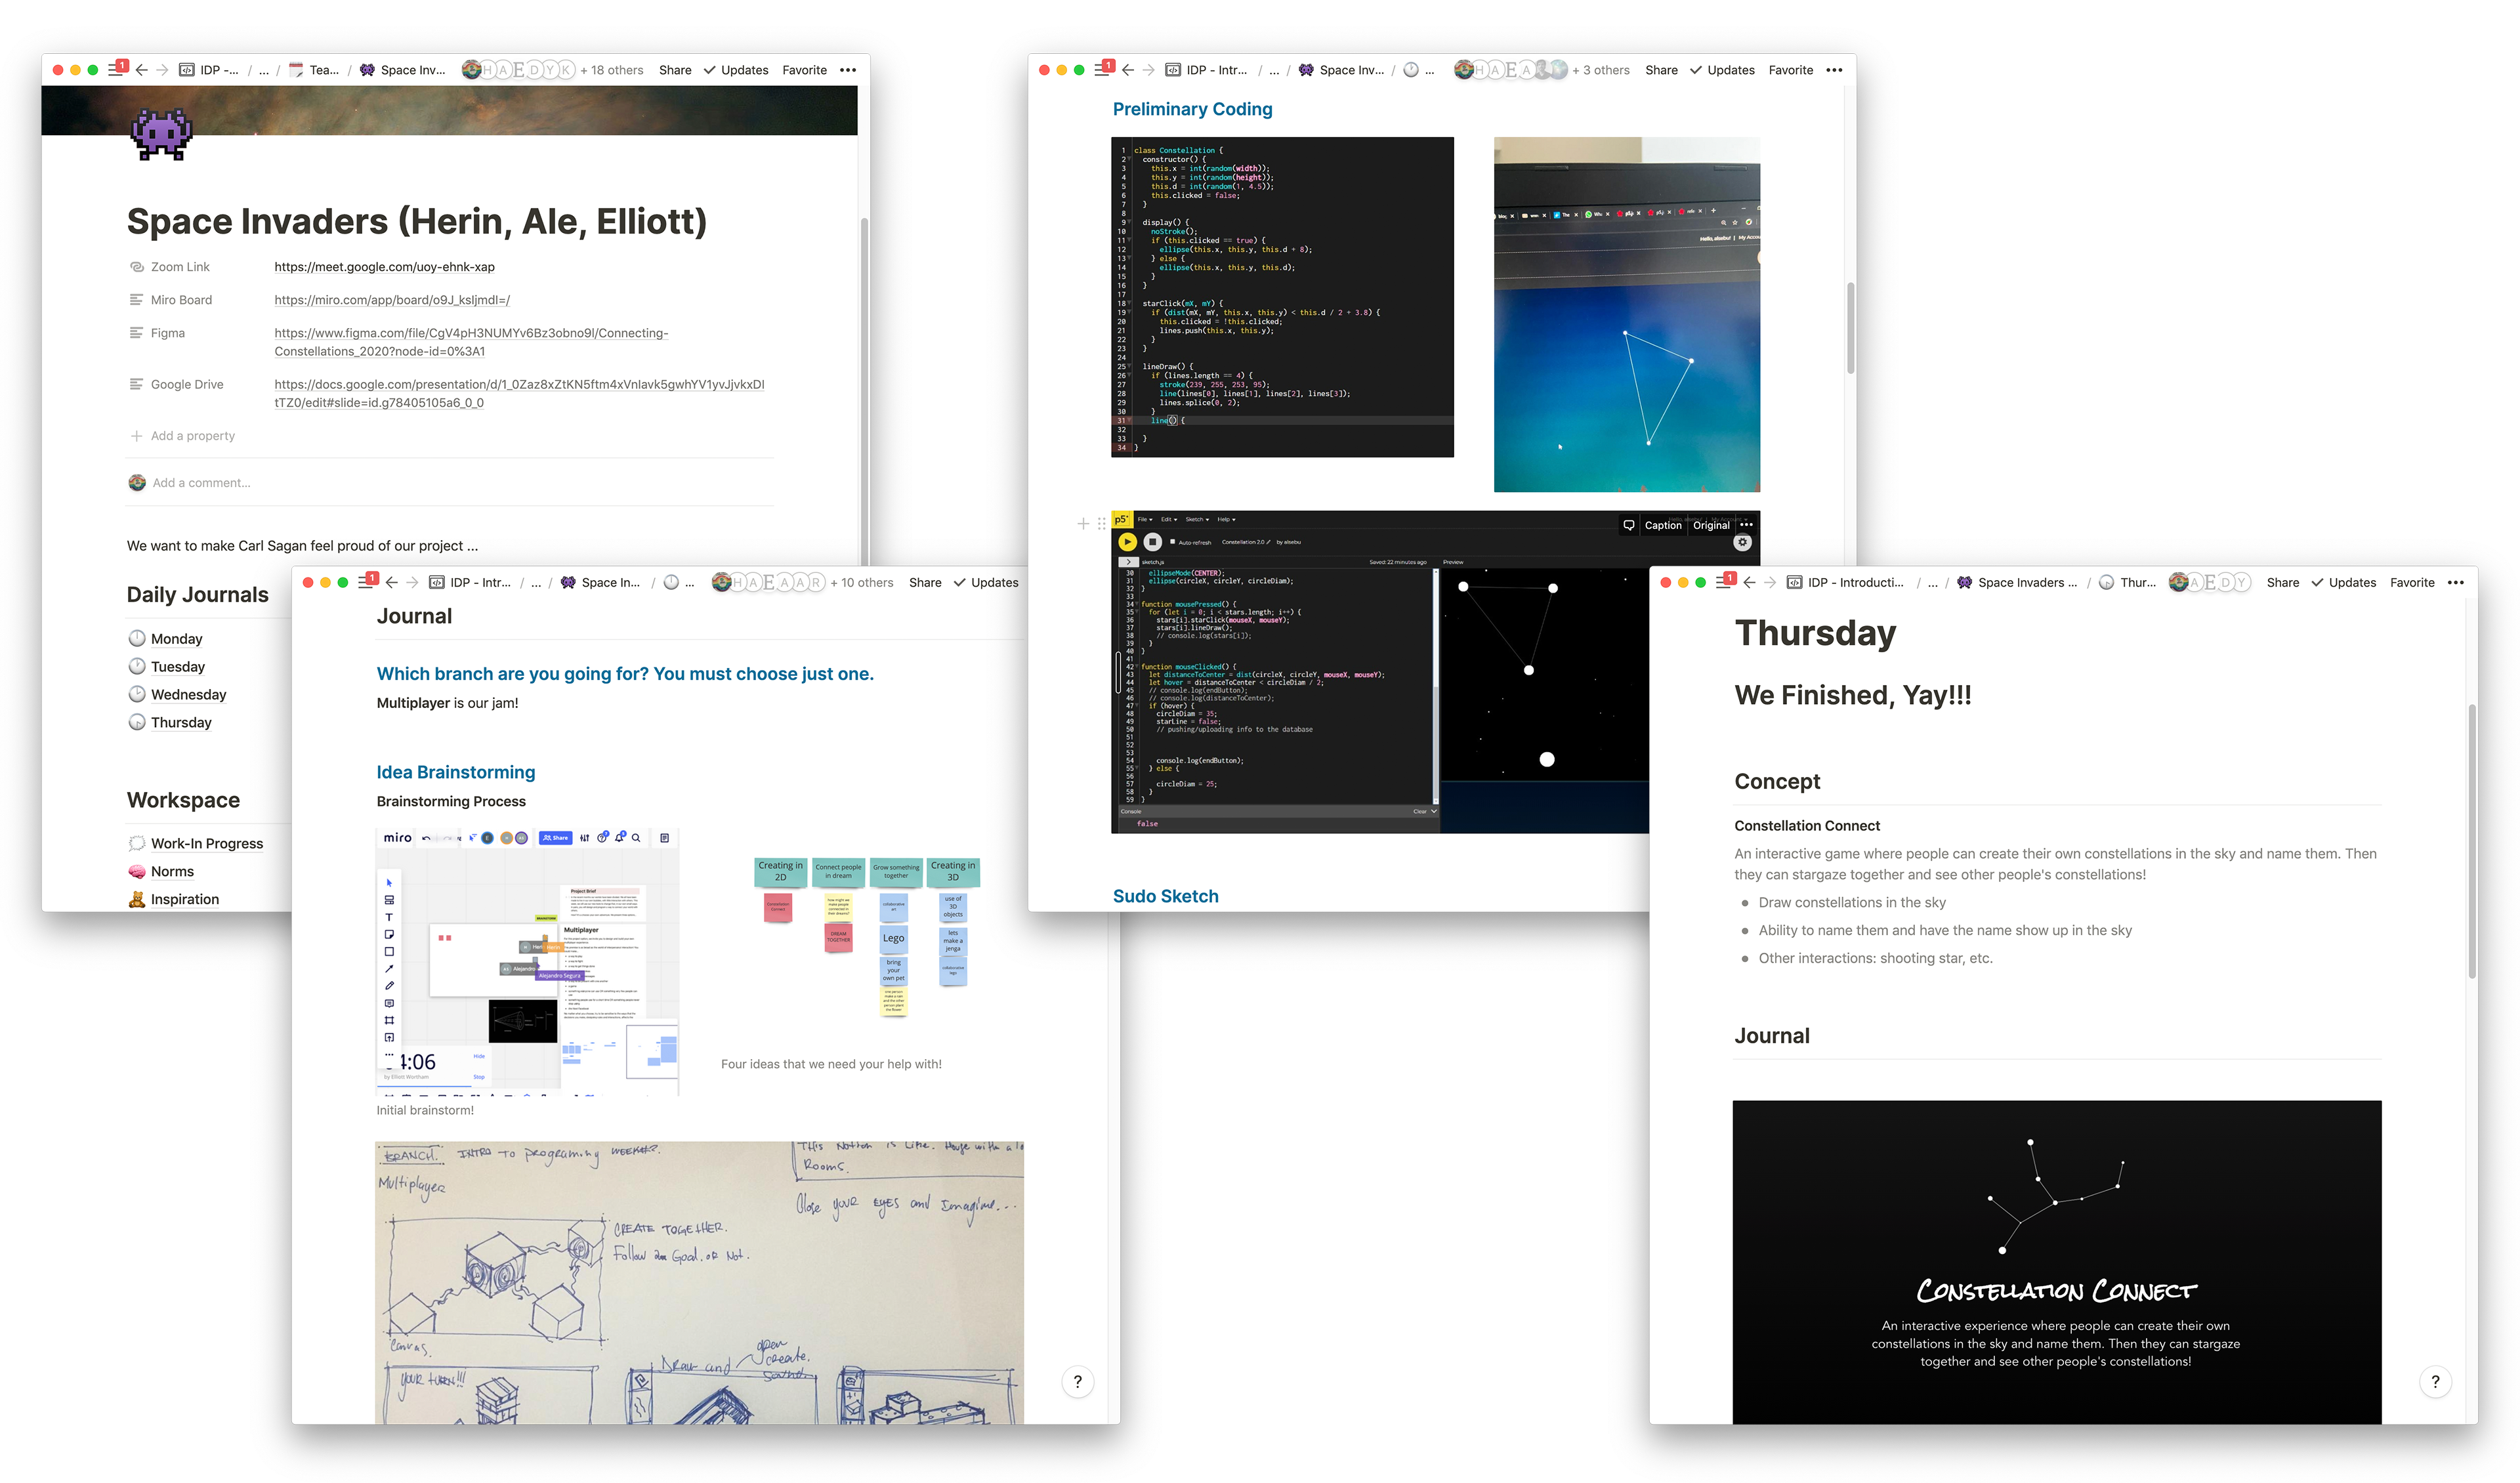Click Caption on the image toolbar
Screen dimensions: 2520x1483
(1662, 525)
